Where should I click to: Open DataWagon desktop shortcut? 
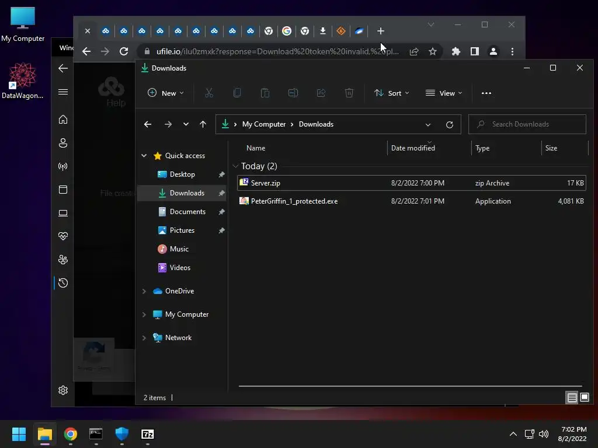pyautogui.click(x=23, y=80)
